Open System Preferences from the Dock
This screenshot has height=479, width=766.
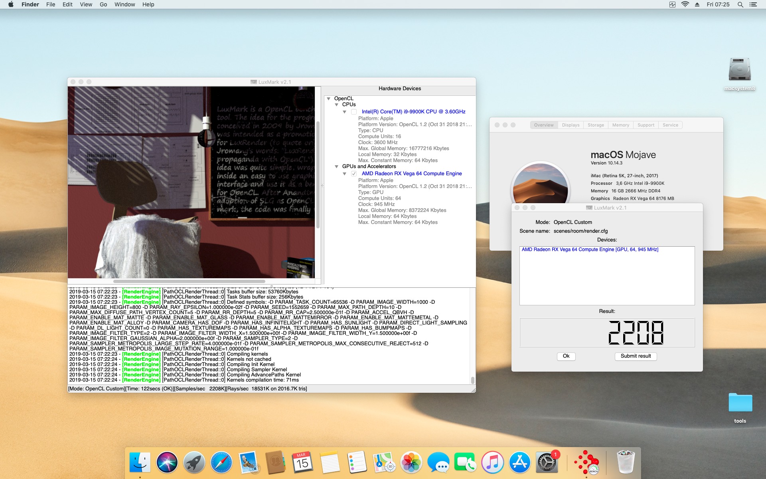click(547, 463)
